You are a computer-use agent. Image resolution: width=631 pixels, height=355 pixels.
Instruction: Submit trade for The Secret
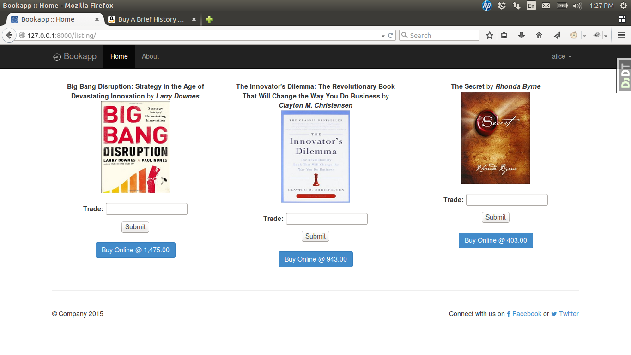(496, 217)
